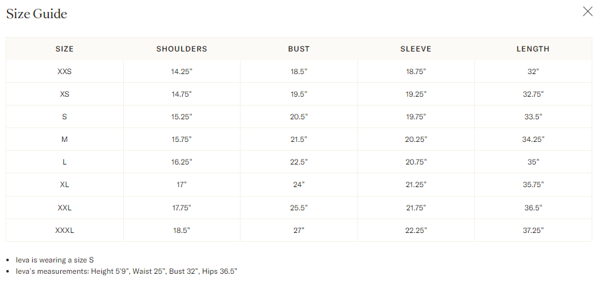603x297 pixels.
Task: Click the 33.5" length value for S
Action: click(x=533, y=117)
